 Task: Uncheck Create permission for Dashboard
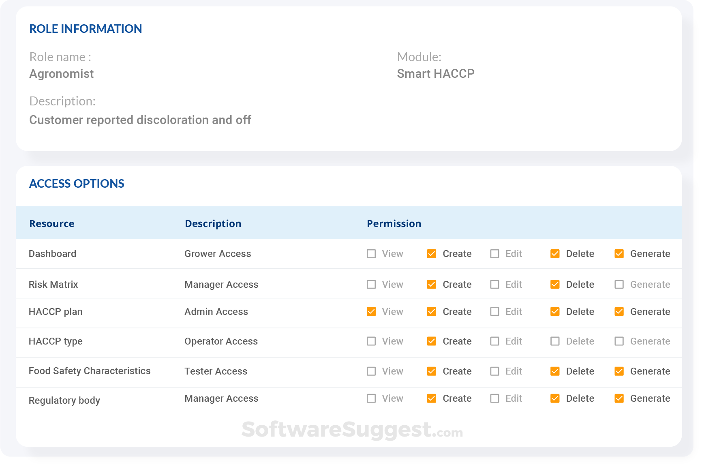pos(431,253)
